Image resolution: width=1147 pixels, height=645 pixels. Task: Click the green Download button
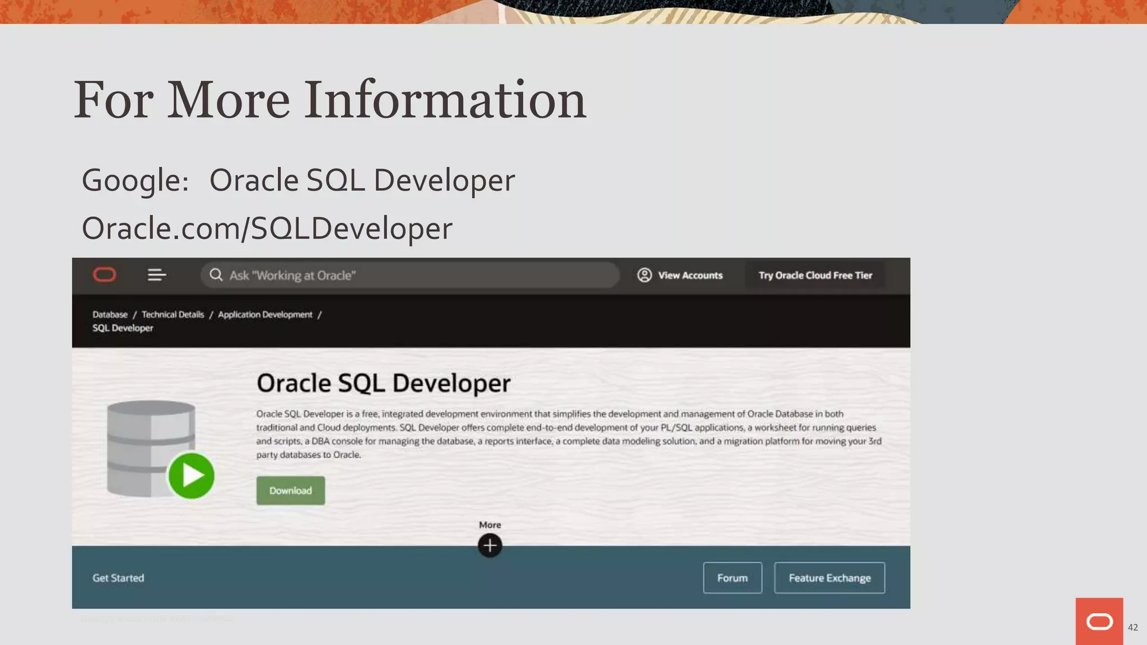click(x=291, y=490)
